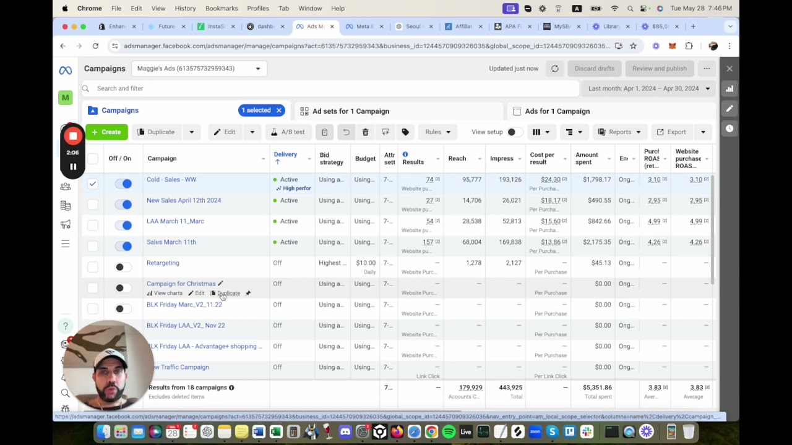Screen dimensions: 792x445
Task: Pause the screen recording
Action: (x=73, y=166)
